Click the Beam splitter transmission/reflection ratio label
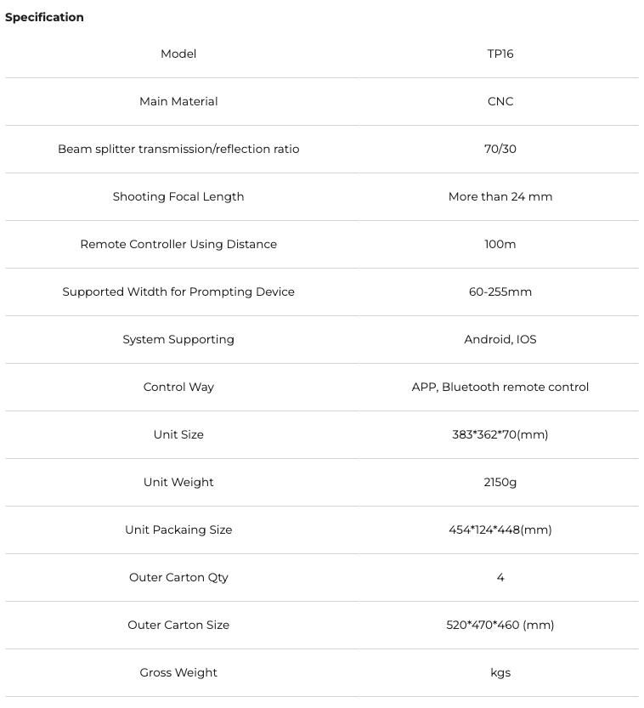The width and height of the screenshot is (644, 708). pos(178,149)
